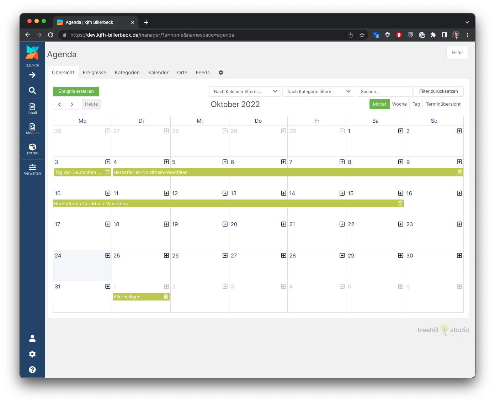Switch to the Ereignisse tab
The image size is (495, 404).
95,73
